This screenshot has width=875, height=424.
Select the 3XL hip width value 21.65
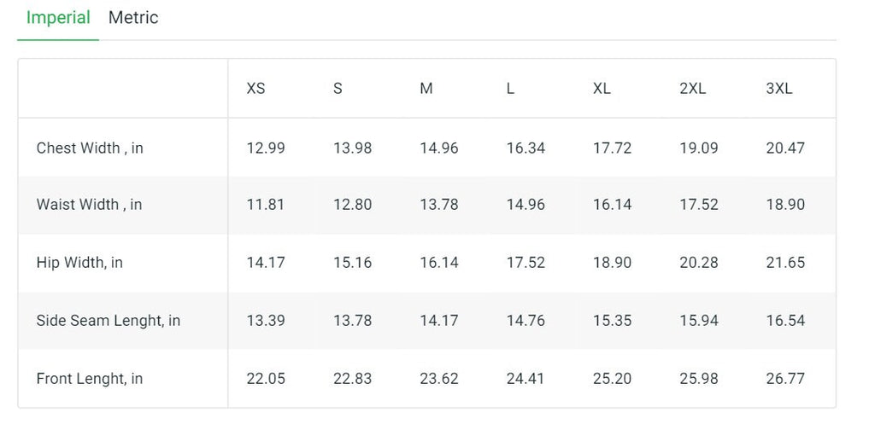785,263
